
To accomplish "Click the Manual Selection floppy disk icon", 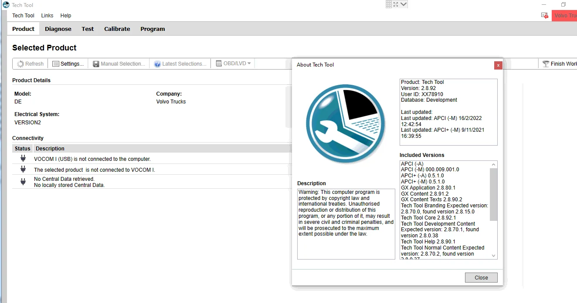I will point(96,64).
